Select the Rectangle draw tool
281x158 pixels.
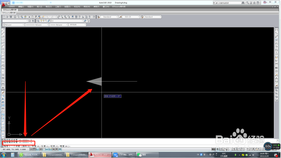coord(3,43)
